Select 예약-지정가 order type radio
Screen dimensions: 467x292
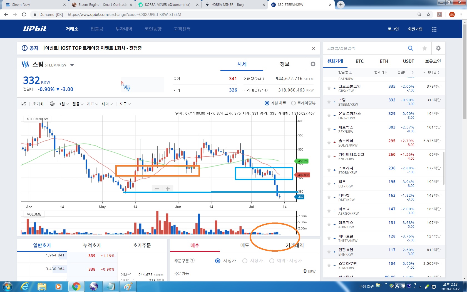[272, 261]
